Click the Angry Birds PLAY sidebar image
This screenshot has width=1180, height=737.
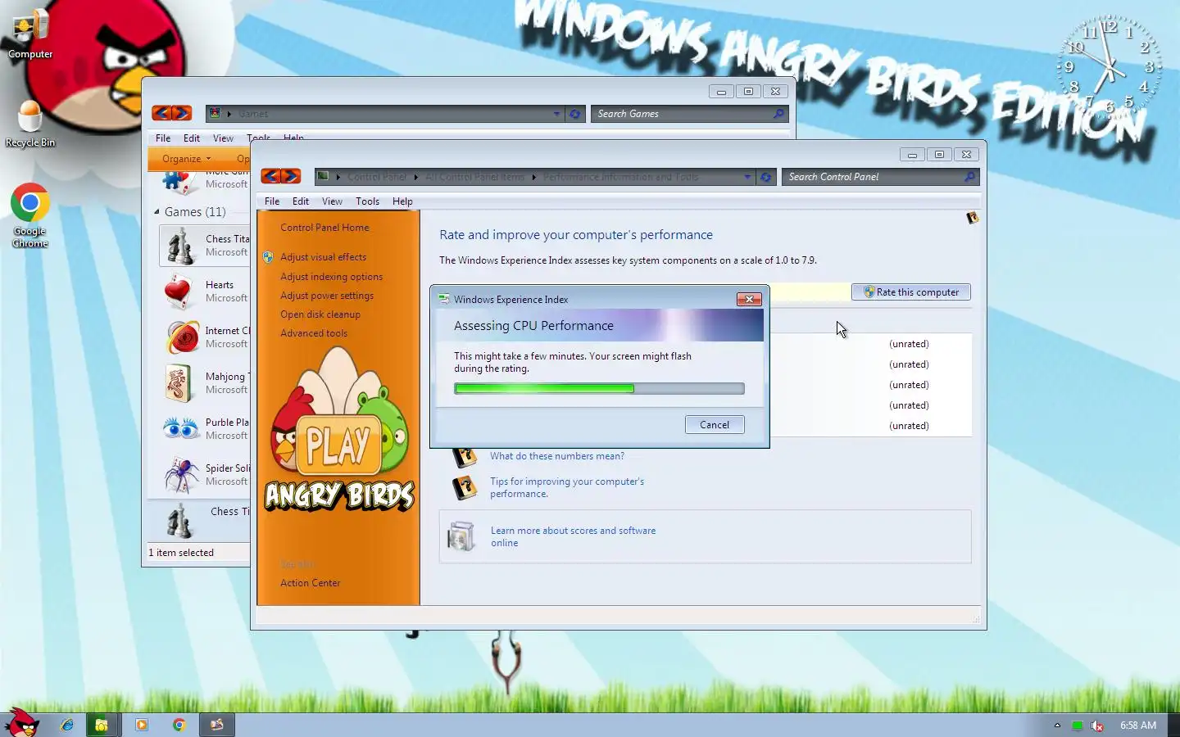point(339,431)
